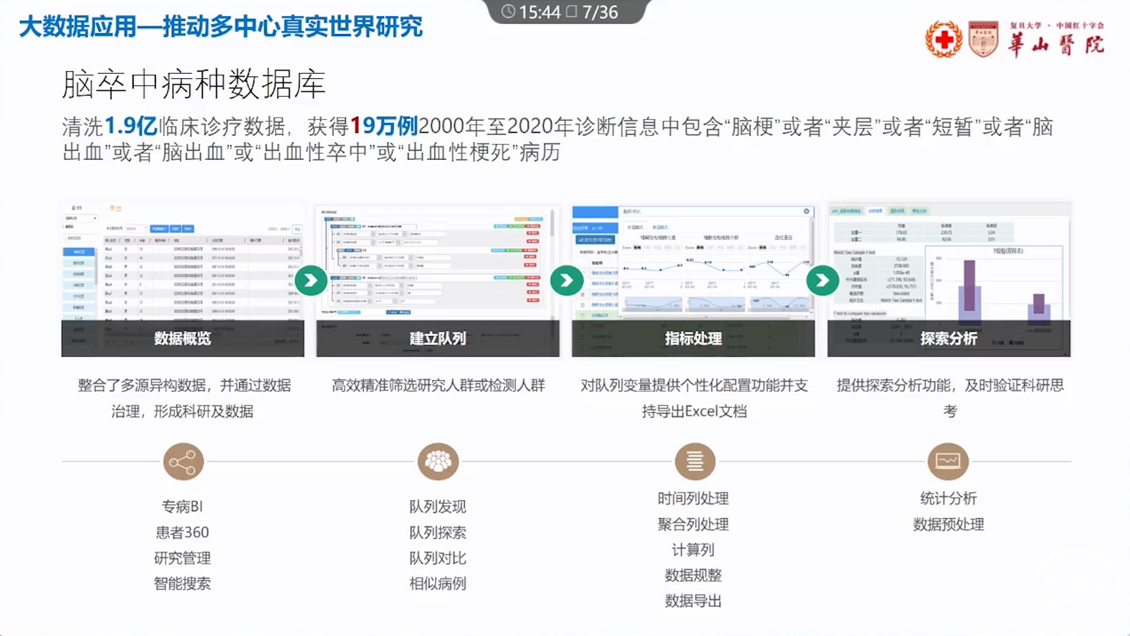
Task: Click the 脑卒中病种数据库 heading
Action: coord(194,84)
